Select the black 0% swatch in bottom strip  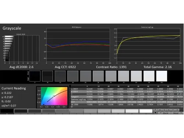pos(7,111)
